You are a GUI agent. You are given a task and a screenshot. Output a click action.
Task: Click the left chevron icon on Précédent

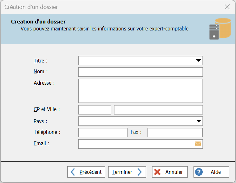[73, 172]
